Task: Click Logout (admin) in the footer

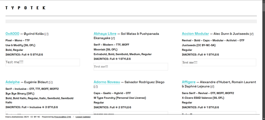Action: click(83, 117)
